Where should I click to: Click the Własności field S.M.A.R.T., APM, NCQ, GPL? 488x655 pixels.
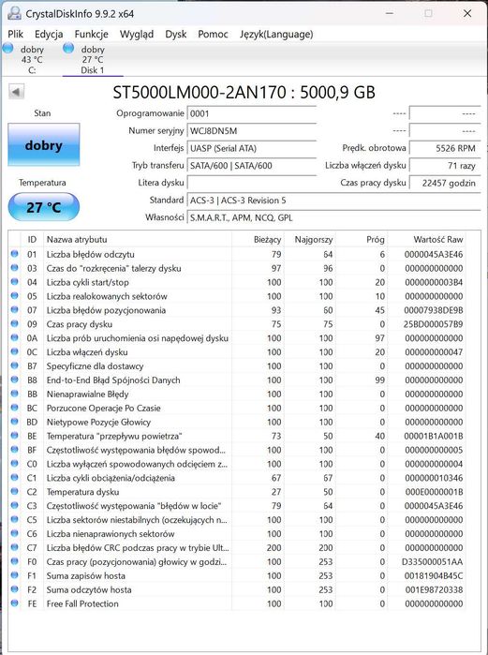(x=333, y=217)
